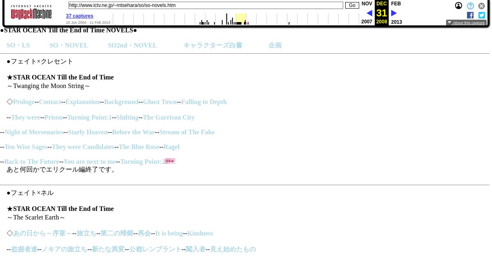Open the 闖入者 chapter link
This screenshot has width=492, height=258.
tap(196, 249)
